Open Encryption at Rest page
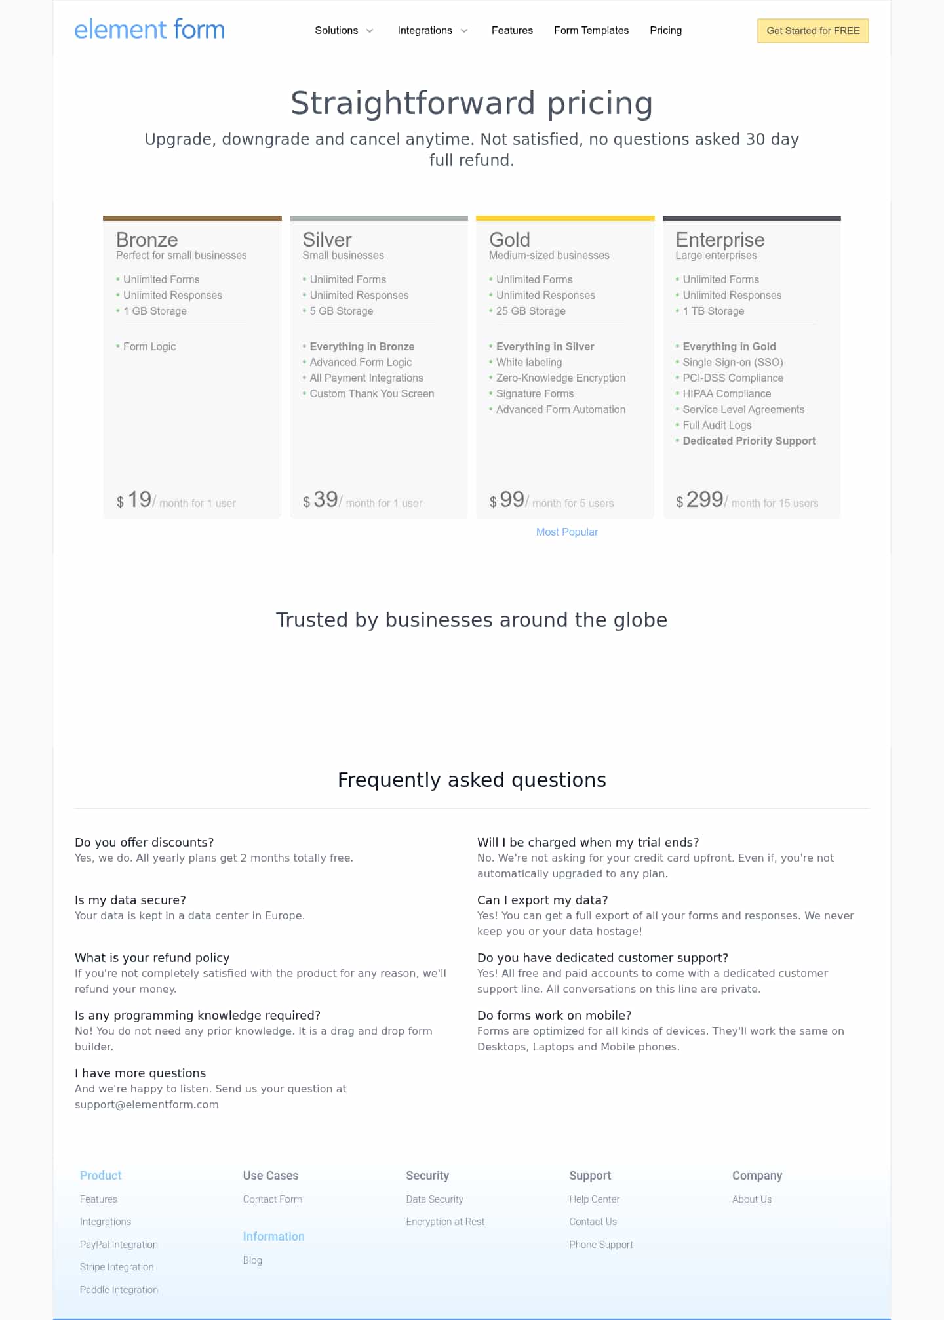The image size is (944, 1320). [x=445, y=1221]
